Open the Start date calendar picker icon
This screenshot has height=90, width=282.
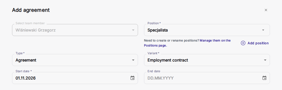[x=132, y=78]
